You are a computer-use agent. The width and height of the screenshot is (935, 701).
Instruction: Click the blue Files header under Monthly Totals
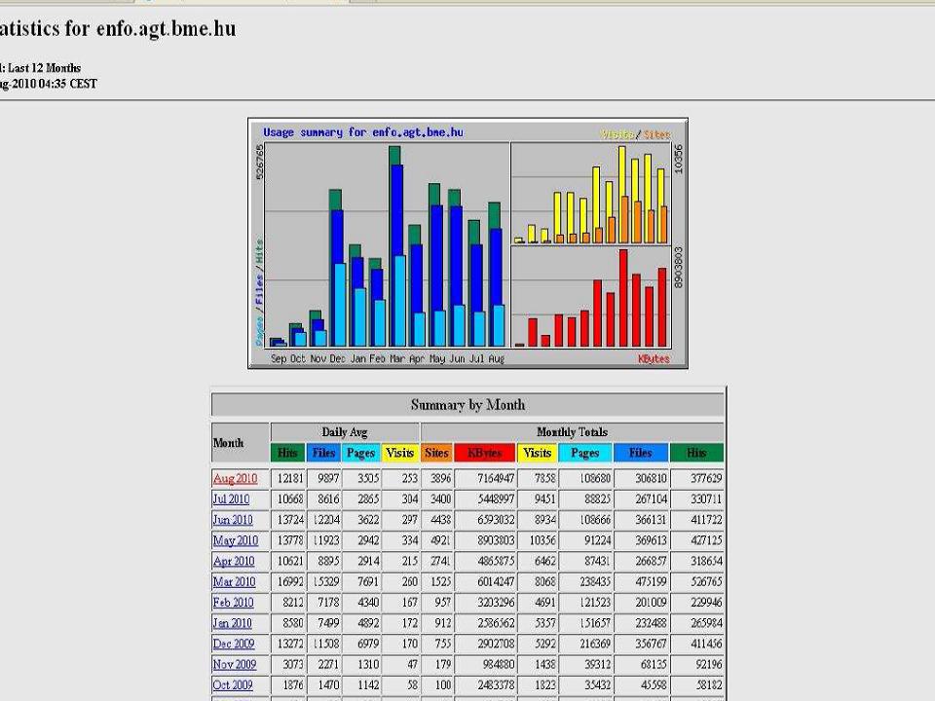coord(641,453)
